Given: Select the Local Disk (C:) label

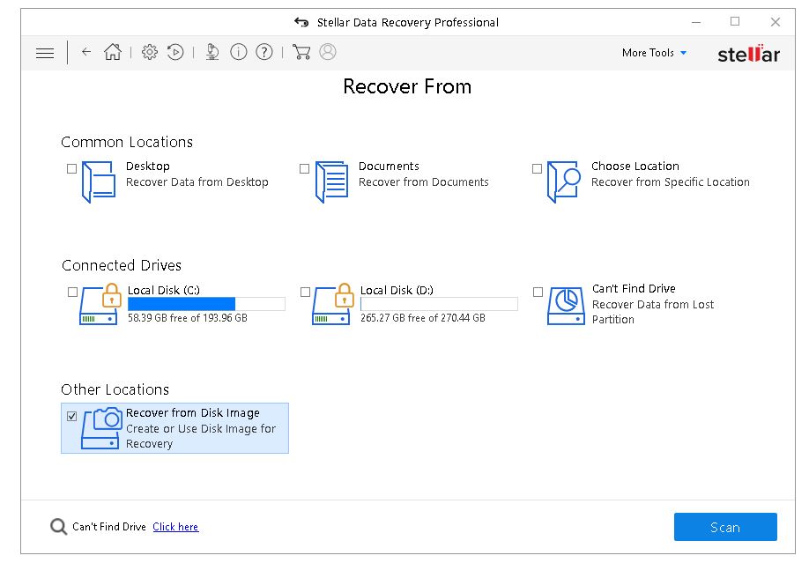Looking at the screenshot, I should pyautogui.click(x=164, y=290).
